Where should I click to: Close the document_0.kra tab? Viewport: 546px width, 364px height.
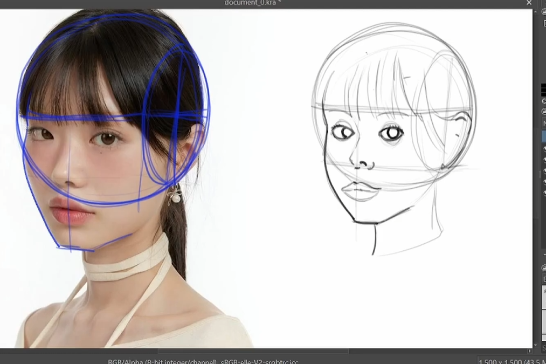coord(529,3)
